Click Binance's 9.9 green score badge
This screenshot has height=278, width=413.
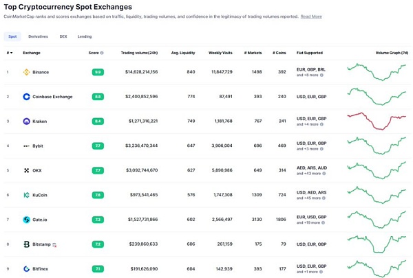click(x=98, y=72)
